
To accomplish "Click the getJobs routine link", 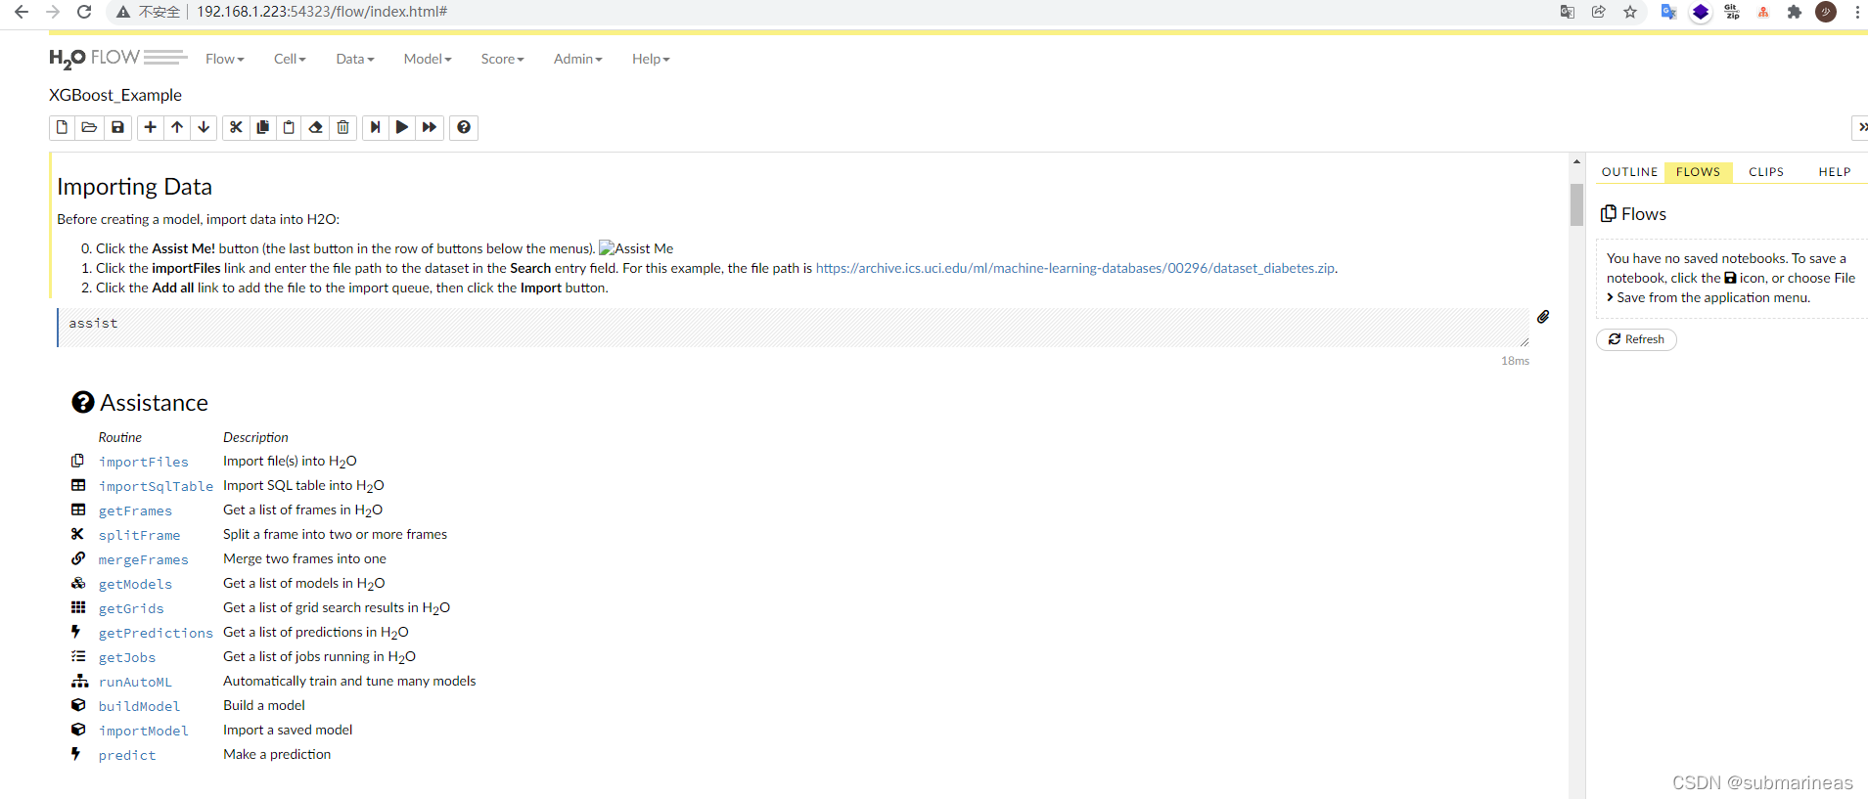I will pos(127,657).
